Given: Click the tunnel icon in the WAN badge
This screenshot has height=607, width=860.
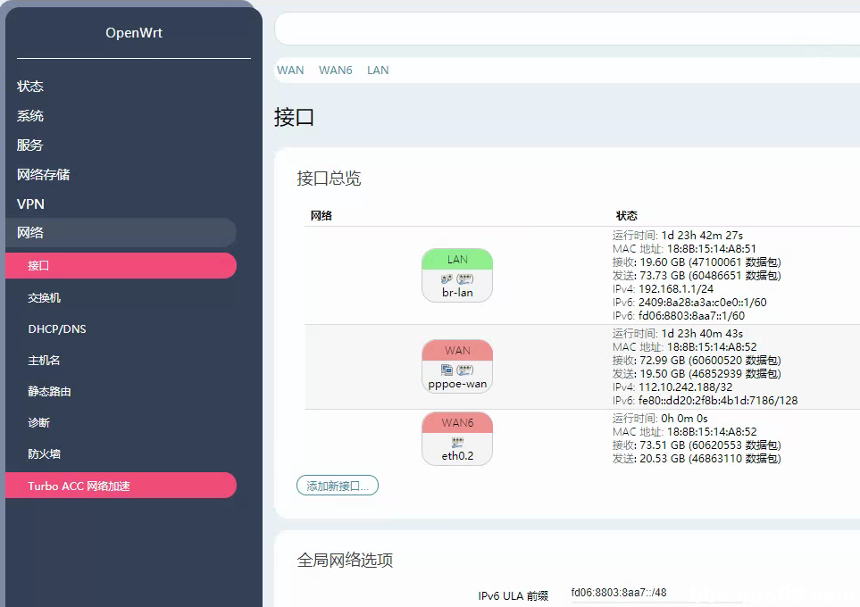Looking at the screenshot, I should (x=447, y=370).
